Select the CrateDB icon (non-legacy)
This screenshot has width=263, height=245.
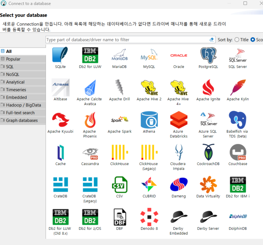60,185
